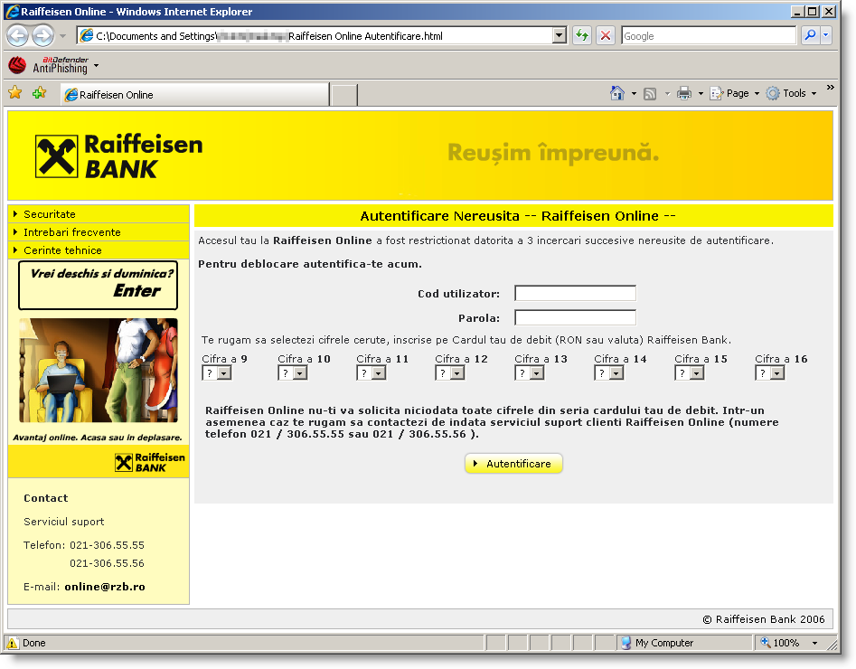Click the Raiffeisen Bank logo in the banner
Image resolution: width=856 pixels, height=669 pixels.
tap(119, 156)
